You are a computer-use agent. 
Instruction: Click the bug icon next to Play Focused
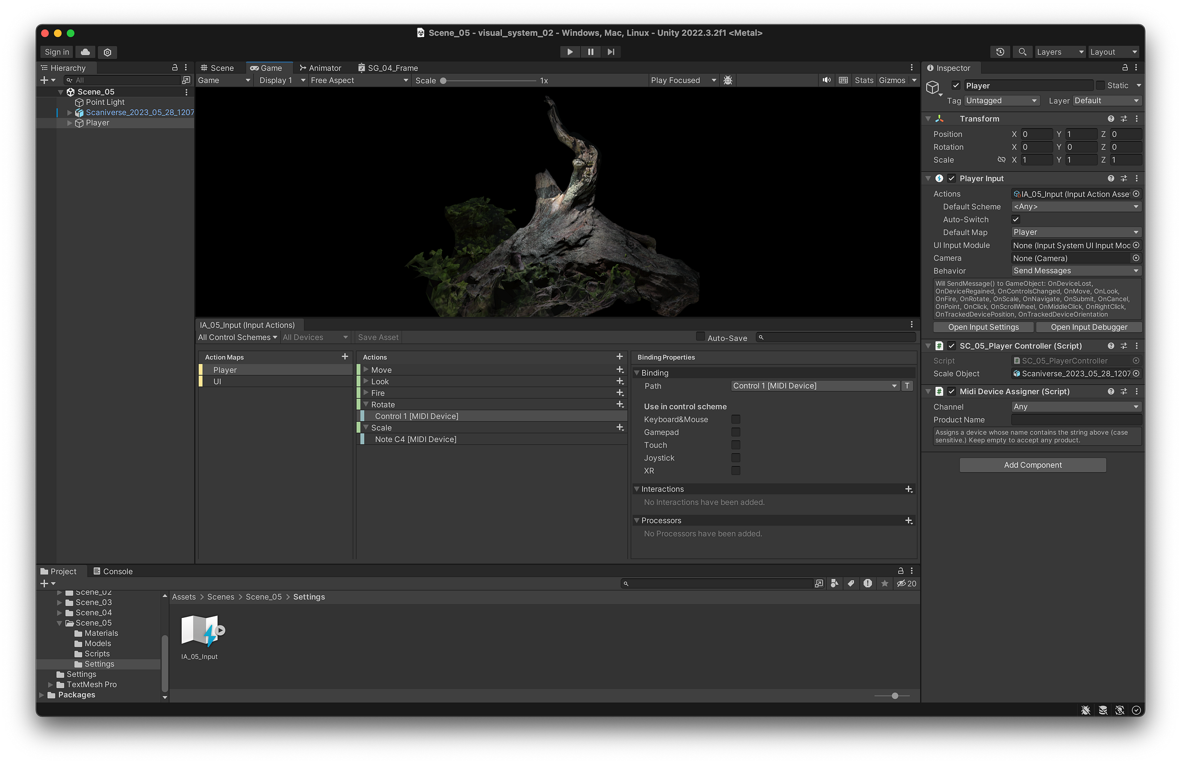pos(728,80)
